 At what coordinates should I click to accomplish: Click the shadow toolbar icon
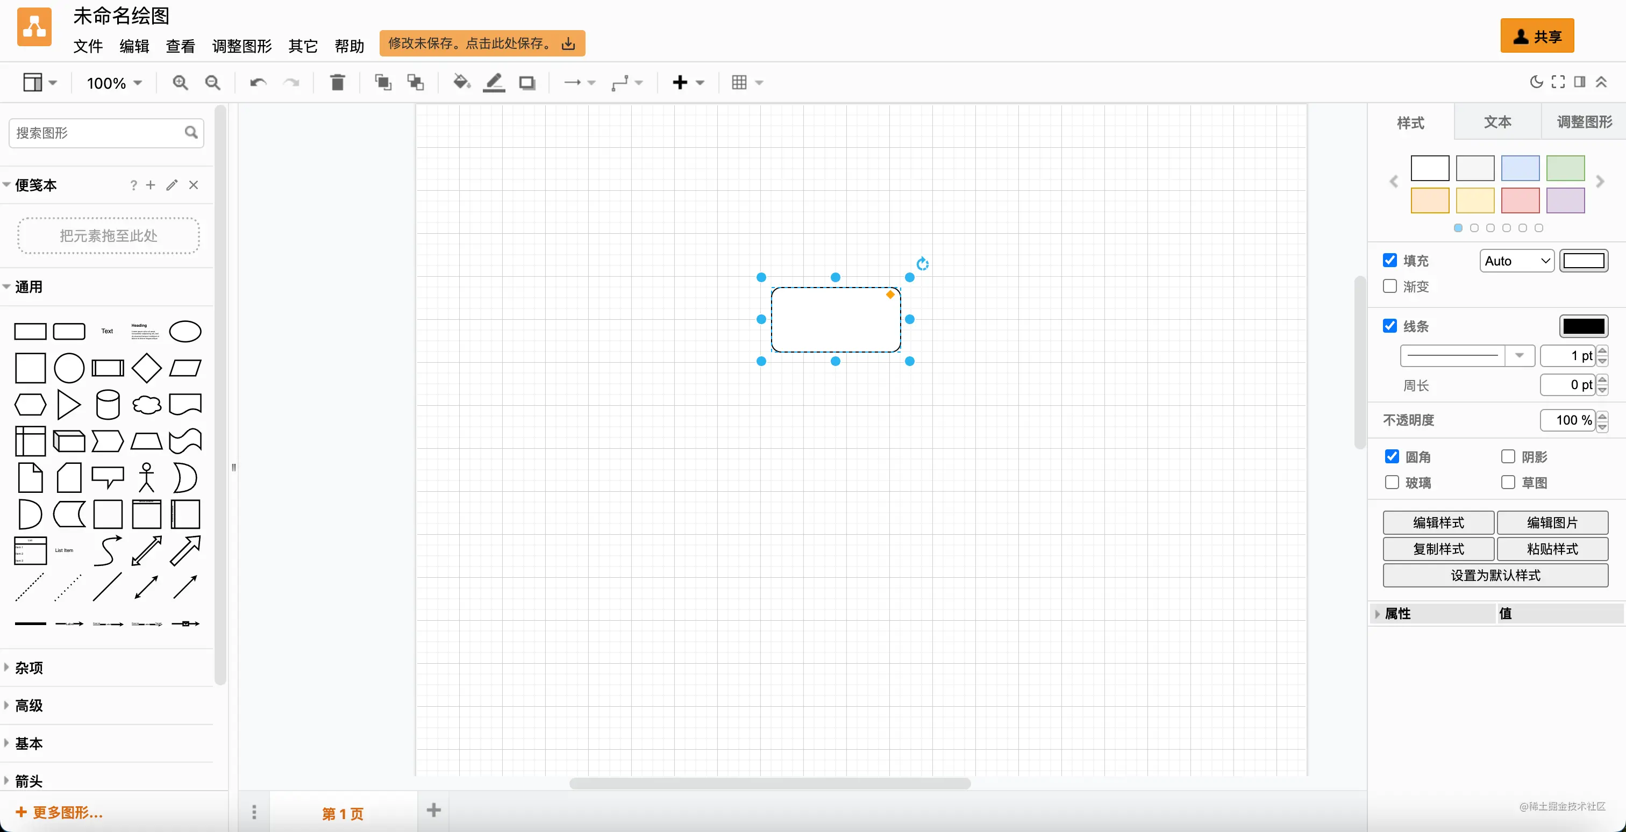point(526,83)
